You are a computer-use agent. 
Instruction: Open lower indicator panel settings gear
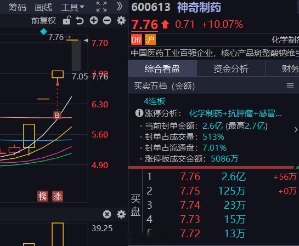121,214
